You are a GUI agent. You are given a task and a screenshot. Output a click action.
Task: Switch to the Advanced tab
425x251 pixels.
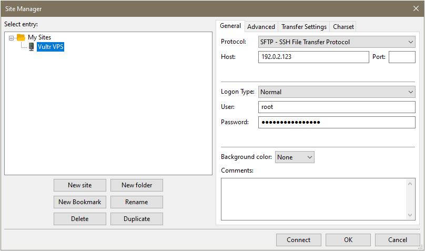pyautogui.click(x=261, y=27)
